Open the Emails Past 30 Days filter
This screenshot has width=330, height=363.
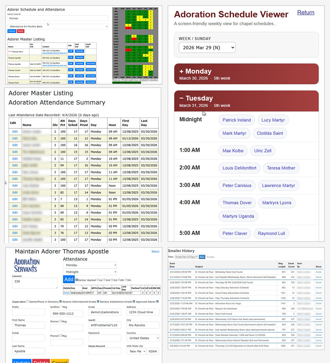(186, 256)
